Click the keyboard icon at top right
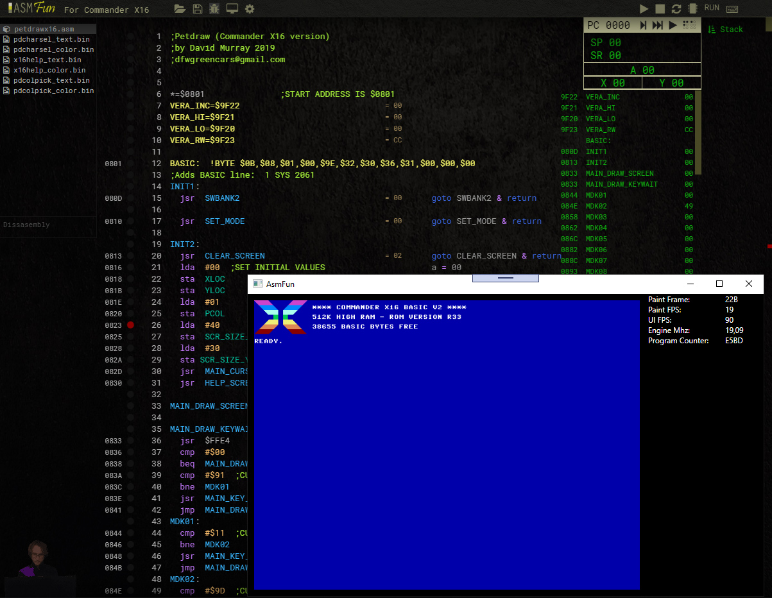The width and height of the screenshot is (772, 598). [x=732, y=9]
